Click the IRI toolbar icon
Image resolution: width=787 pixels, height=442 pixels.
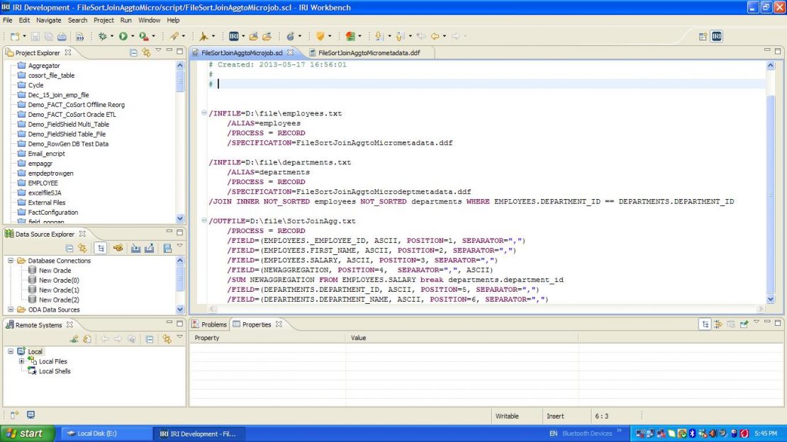[234, 36]
